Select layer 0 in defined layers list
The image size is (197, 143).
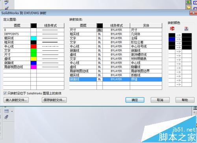click(x=17, y=30)
